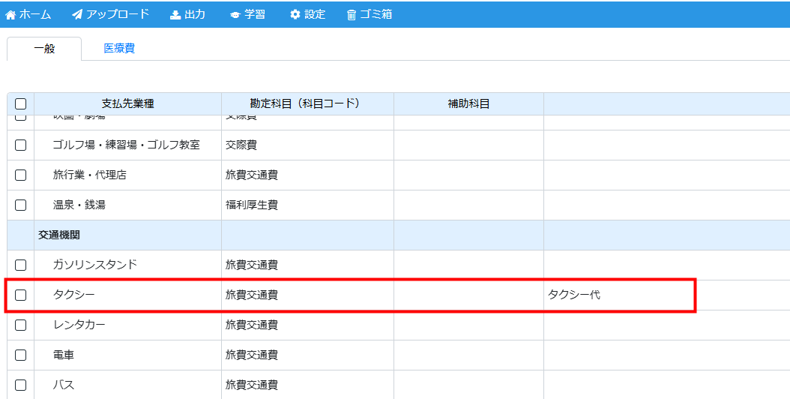
Task: Click the 設定 gear icon
Action: tap(295, 15)
